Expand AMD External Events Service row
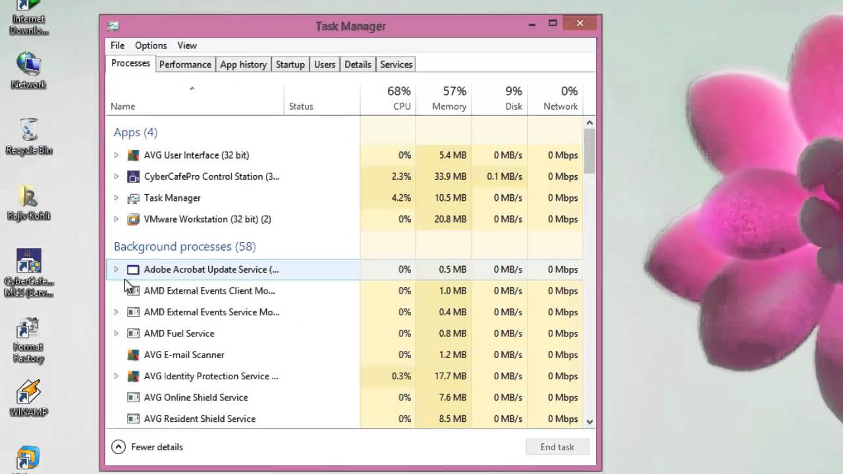 116,312
